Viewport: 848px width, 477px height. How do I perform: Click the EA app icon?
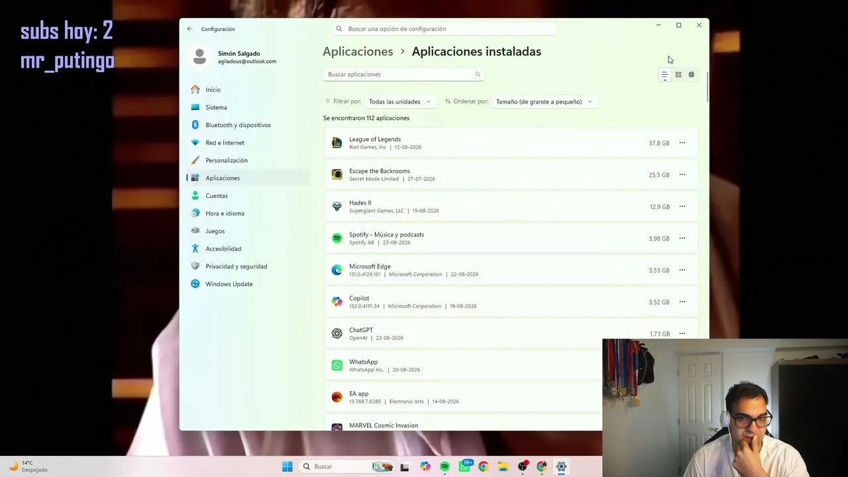337,397
